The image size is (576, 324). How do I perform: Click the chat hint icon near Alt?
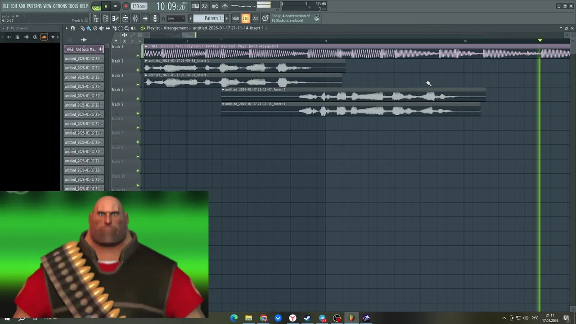265,18
